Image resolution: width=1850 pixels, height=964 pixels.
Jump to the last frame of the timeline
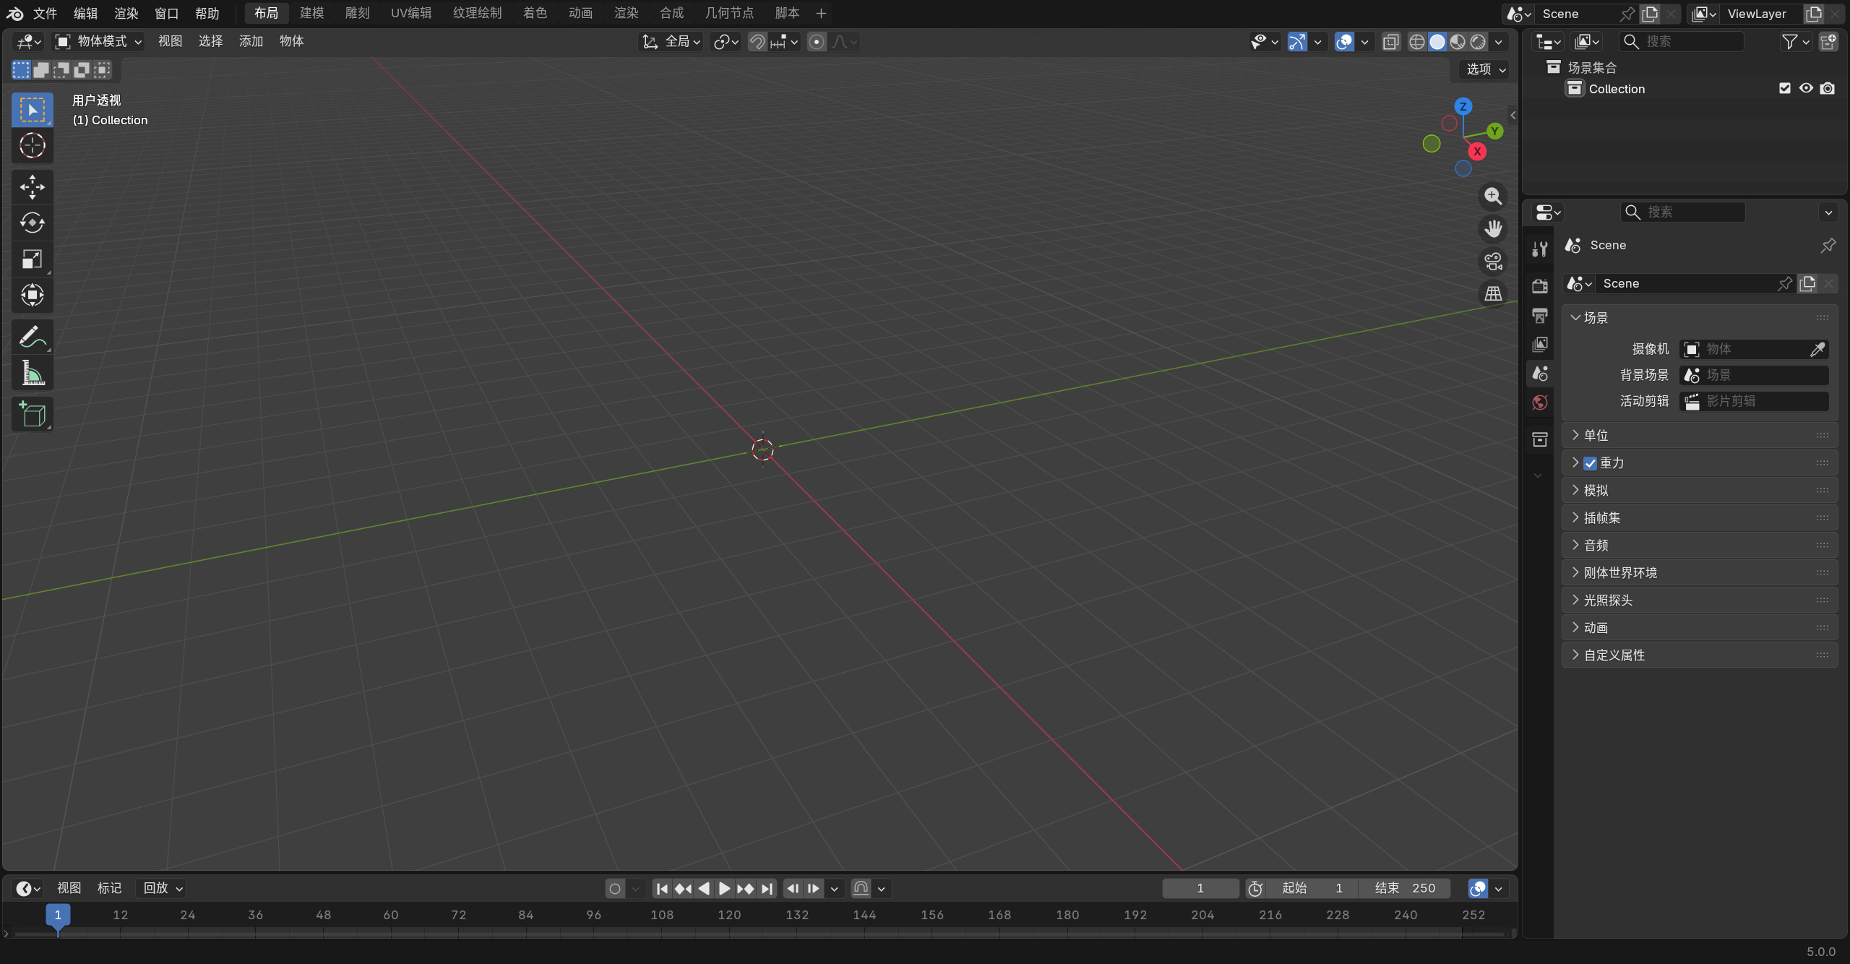pyautogui.click(x=767, y=889)
